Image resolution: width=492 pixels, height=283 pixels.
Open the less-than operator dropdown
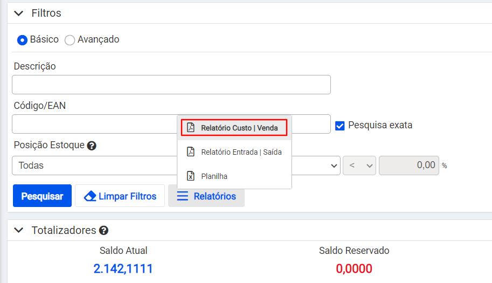(359, 165)
